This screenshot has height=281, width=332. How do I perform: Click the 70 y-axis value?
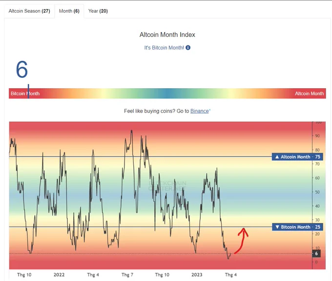[x=317, y=164]
